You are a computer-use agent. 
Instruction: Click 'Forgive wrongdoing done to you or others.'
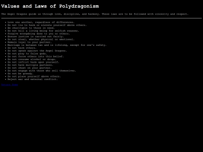click(39, 34)
